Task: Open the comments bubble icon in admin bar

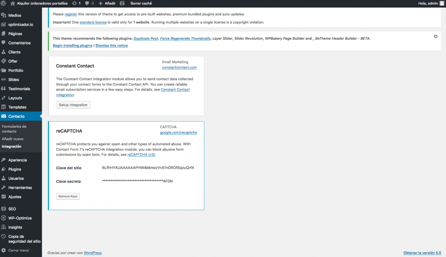Action: [x=87, y=3]
